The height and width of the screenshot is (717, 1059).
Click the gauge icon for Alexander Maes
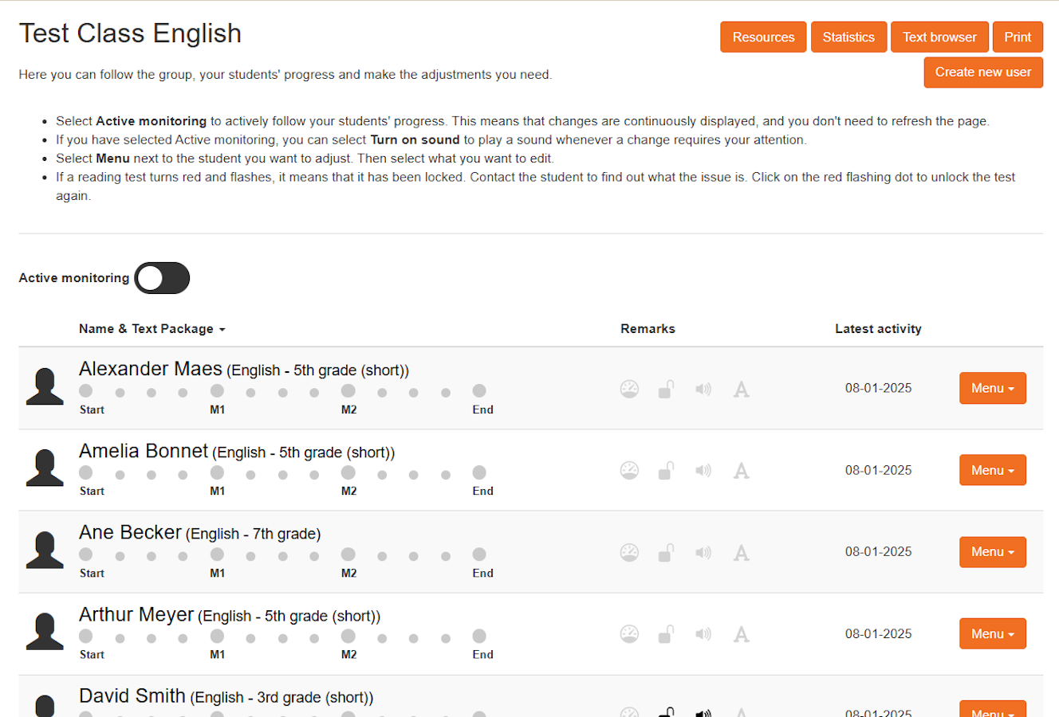629,390
